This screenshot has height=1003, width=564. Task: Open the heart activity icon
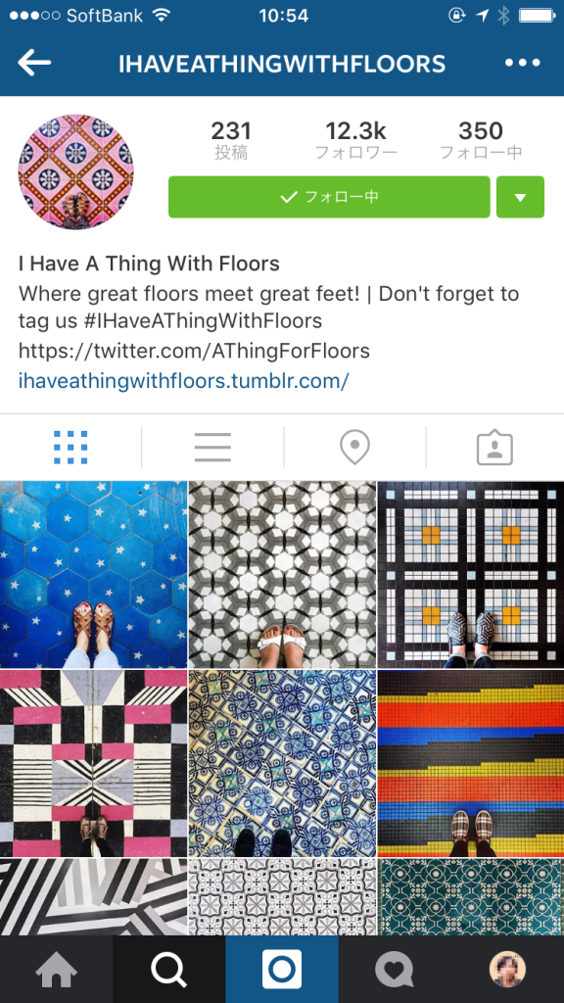[395, 970]
